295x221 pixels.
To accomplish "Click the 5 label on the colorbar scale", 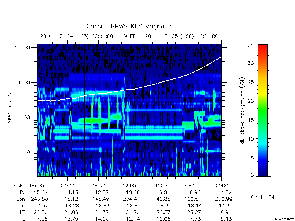I will point(252,158).
